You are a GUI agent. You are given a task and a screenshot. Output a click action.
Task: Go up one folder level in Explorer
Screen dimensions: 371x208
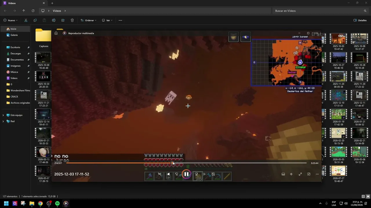[x=24, y=11]
